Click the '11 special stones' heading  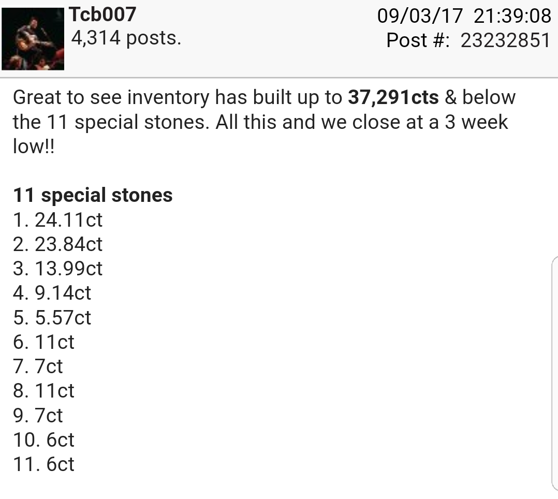pos(93,195)
